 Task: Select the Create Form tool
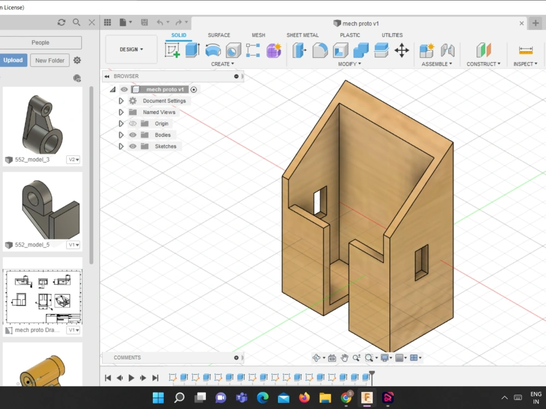pos(274,50)
